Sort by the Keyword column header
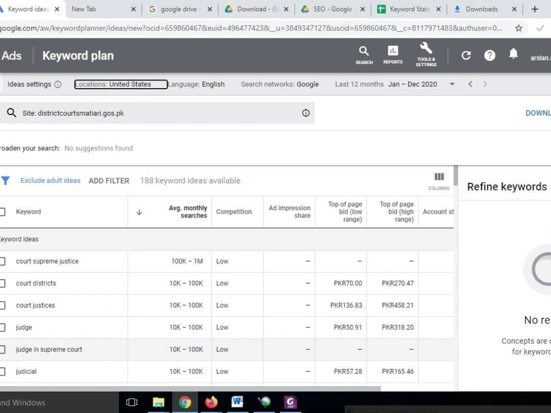 pos(29,212)
